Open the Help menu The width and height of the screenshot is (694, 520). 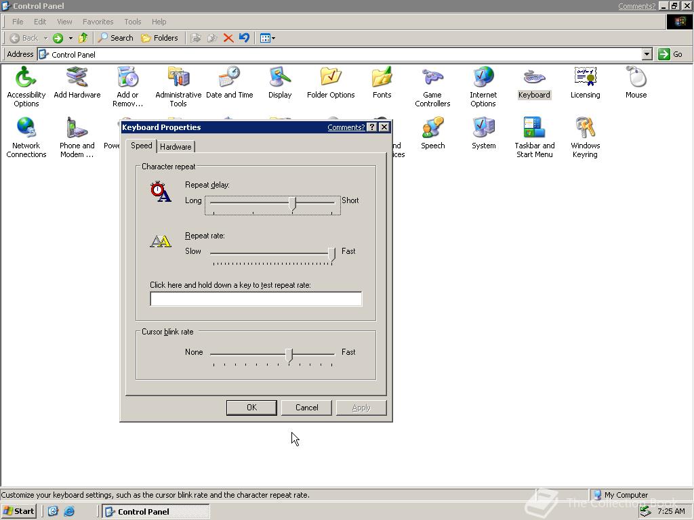click(159, 22)
